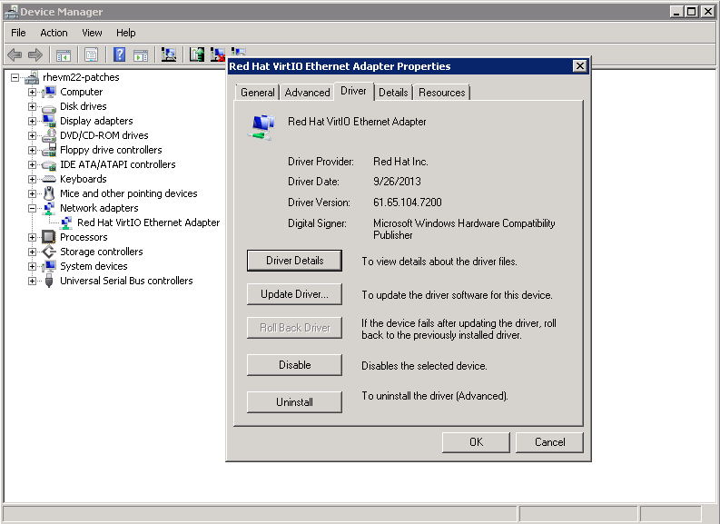The height and width of the screenshot is (524, 720).
Task: Click the DVD/CD-ROM drives category icon
Action: [x=49, y=135]
